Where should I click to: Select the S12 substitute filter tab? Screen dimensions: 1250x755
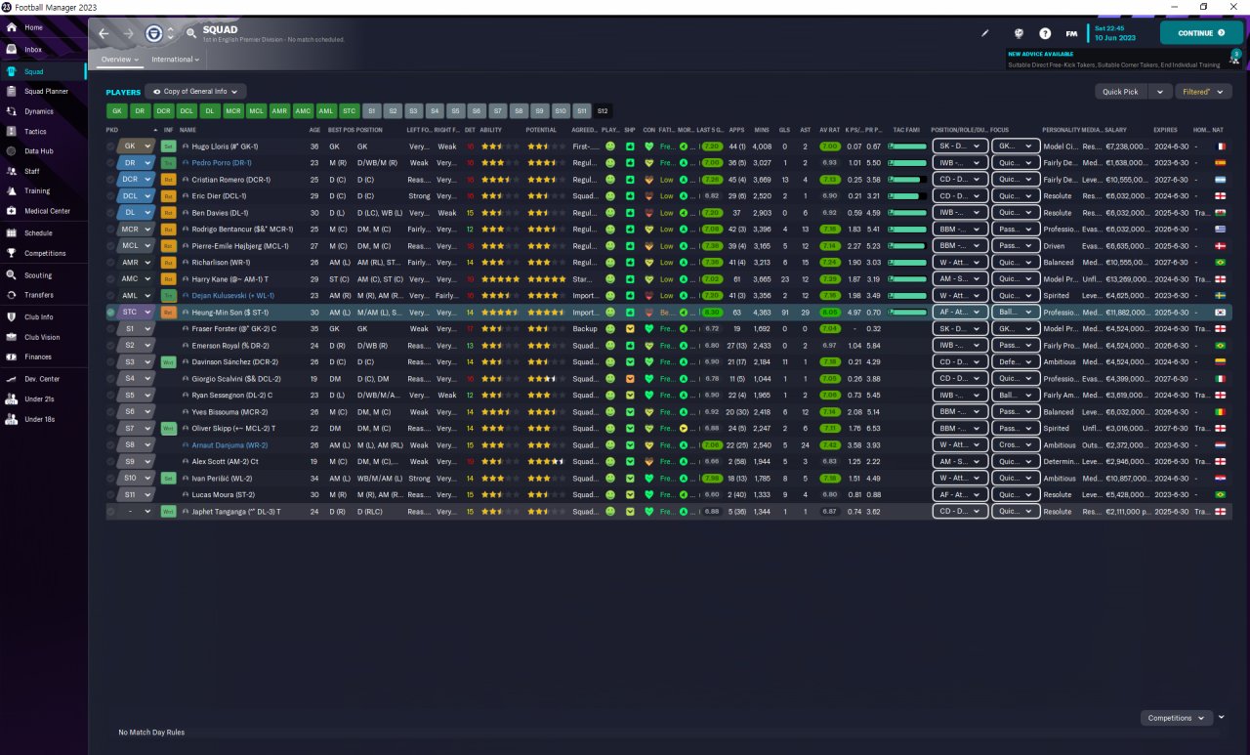coord(603,111)
